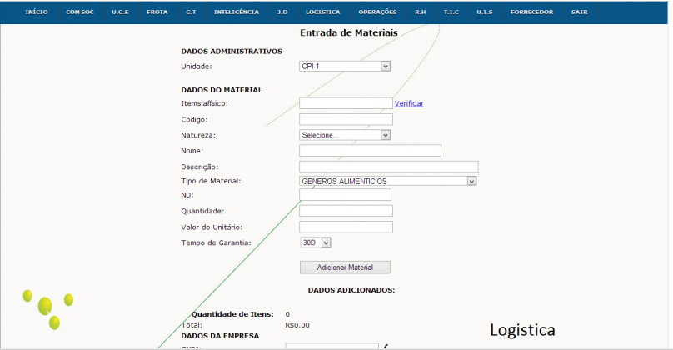The image size is (673, 350).
Task: Select the Nome text field
Action: click(x=370, y=151)
